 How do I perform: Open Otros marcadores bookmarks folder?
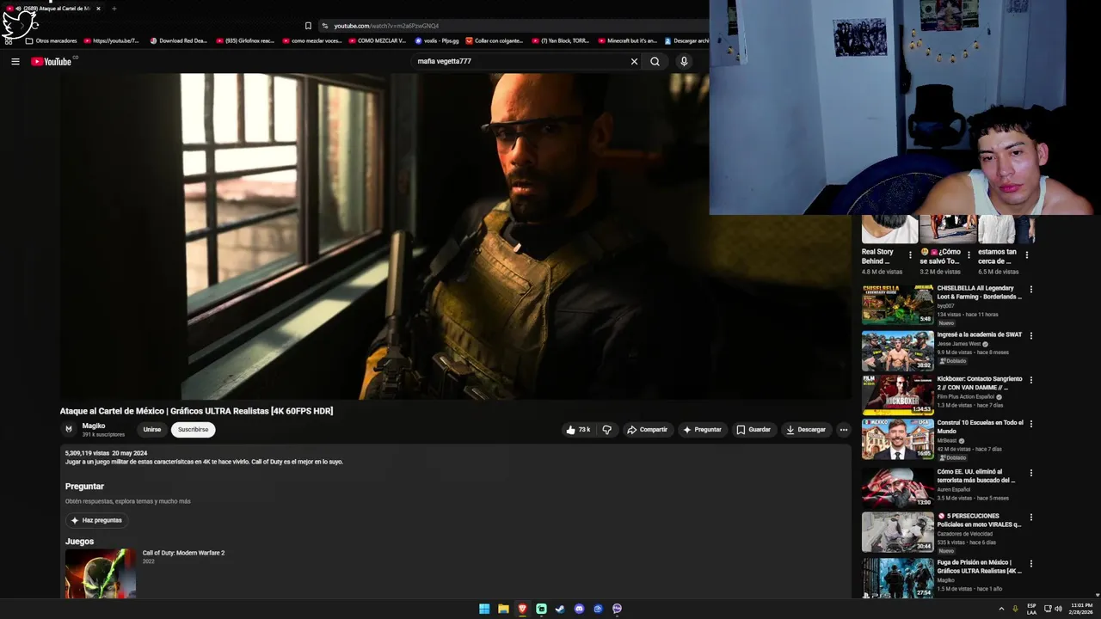[52, 40]
